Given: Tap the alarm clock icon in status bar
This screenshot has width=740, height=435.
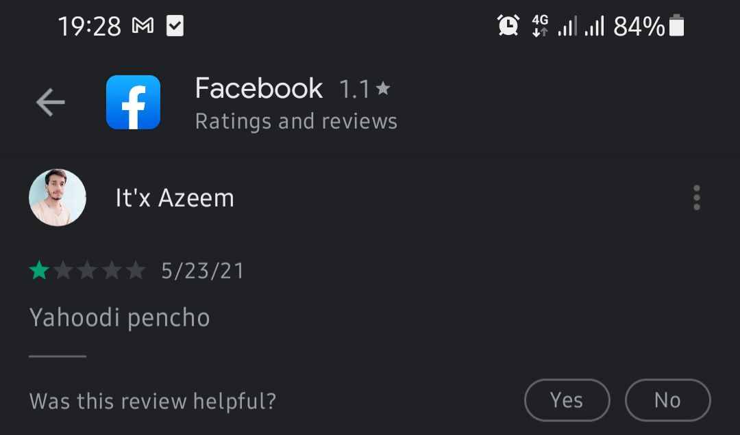Looking at the screenshot, I should pos(508,25).
